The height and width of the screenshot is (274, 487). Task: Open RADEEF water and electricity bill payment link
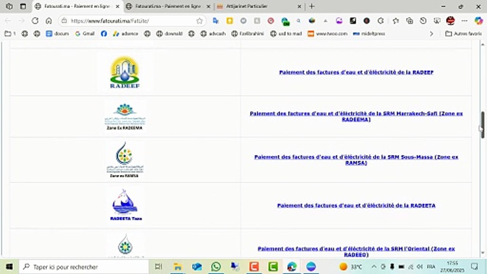356,72
